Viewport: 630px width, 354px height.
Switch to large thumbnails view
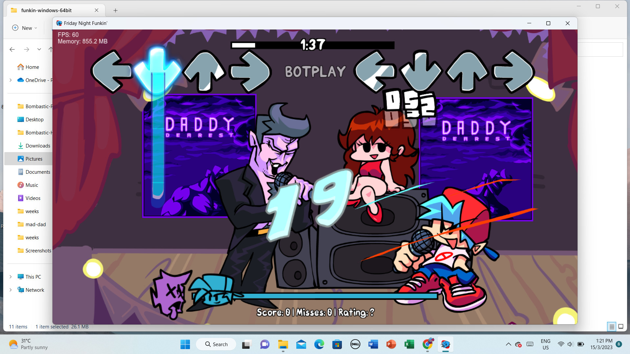pos(621,326)
